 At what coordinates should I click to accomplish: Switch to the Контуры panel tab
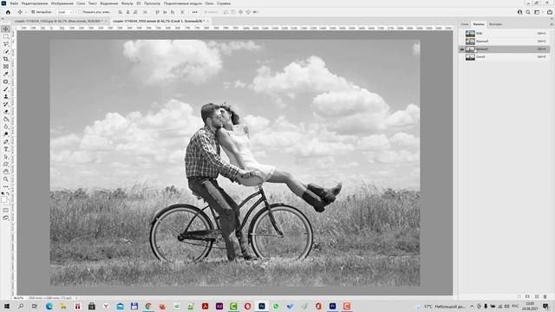coord(495,24)
